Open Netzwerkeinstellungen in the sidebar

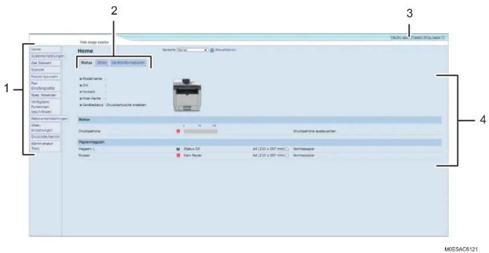[49, 119]
